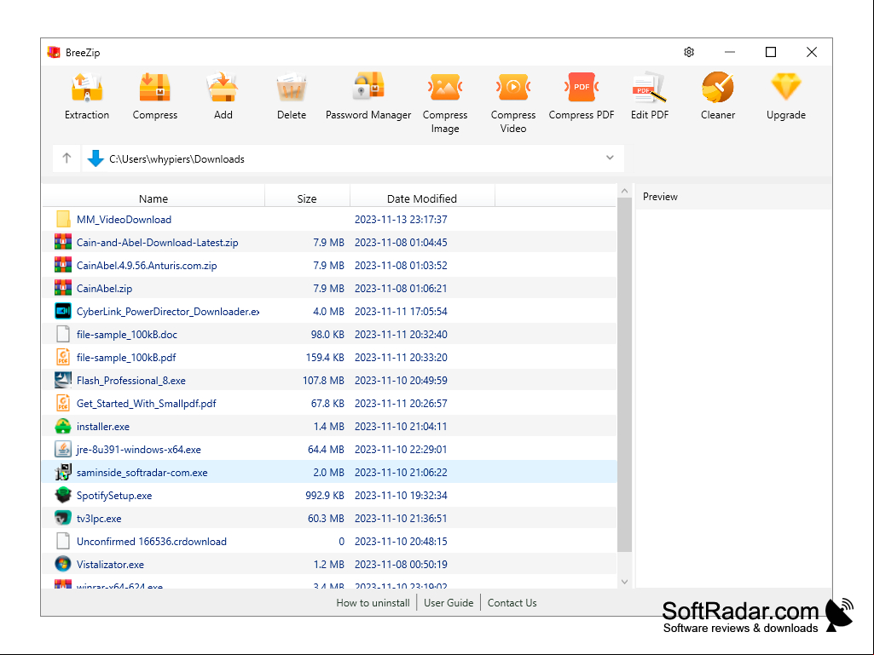Click the CainAbel.4.9.56.Anturis.com.zip icon
Image resolution: width=874 pixels, height=655 pixels.
click(x=63, y=265)
